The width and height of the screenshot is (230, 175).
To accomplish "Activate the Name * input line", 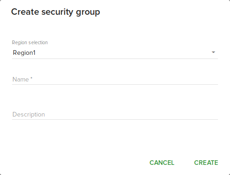I will pyautogui.click(x=115, y=80).
